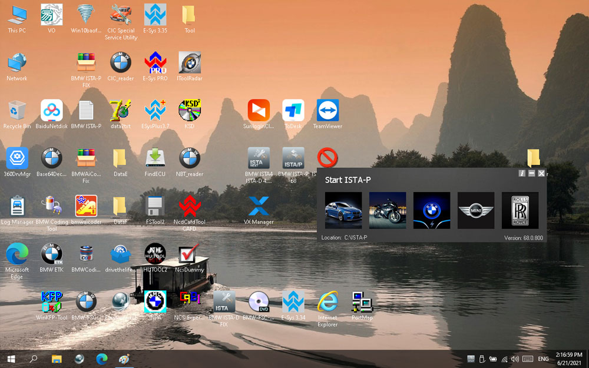The image size is (589, 368).
Task: Open the WinKFP-Tool shortcut
Action: click(x=52, y=302)
